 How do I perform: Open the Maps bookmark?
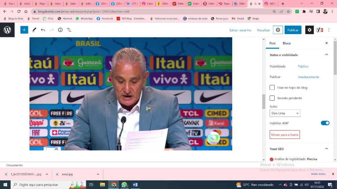click(x=253, y=18)
